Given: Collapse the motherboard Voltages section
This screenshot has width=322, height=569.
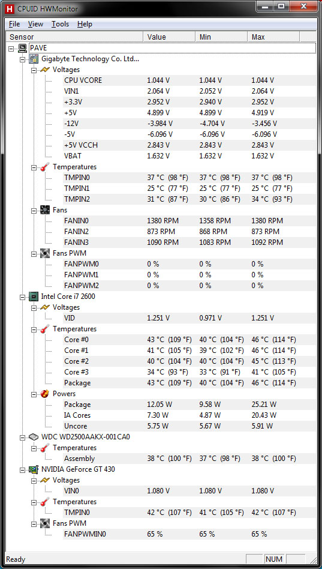Looking at the screenshot, I should (34, 70).
